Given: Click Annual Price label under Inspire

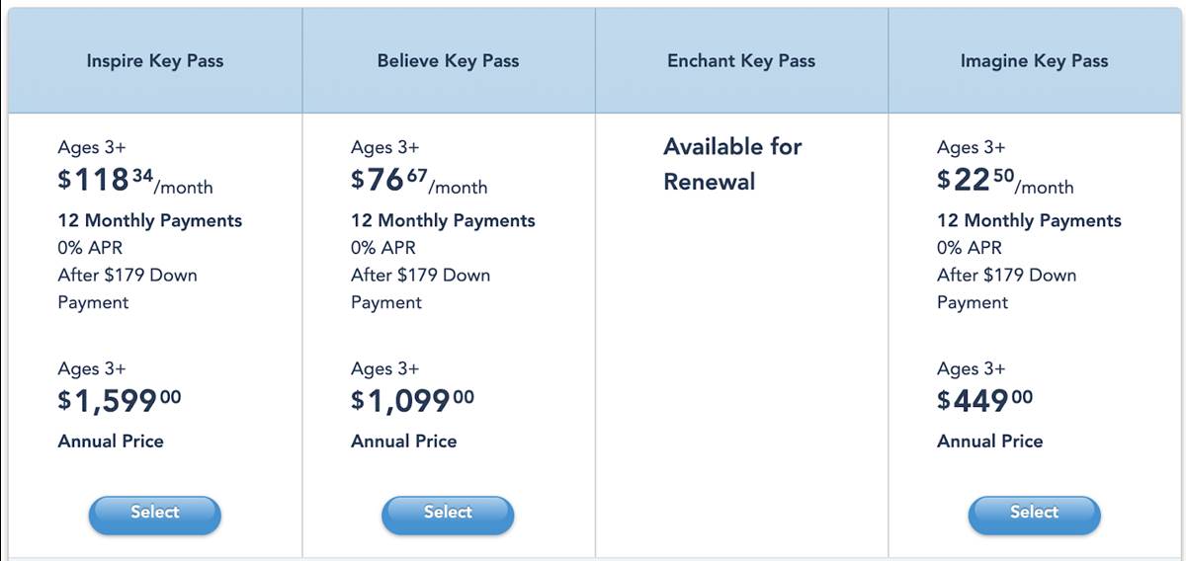Looking at the screenshot, I should [x=111, y=441].
